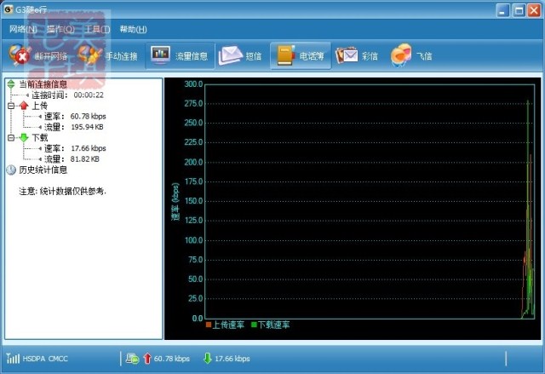545x374 pixels.
Task: Collapse the 上传 upload tree node
Action: pos(11,106)
